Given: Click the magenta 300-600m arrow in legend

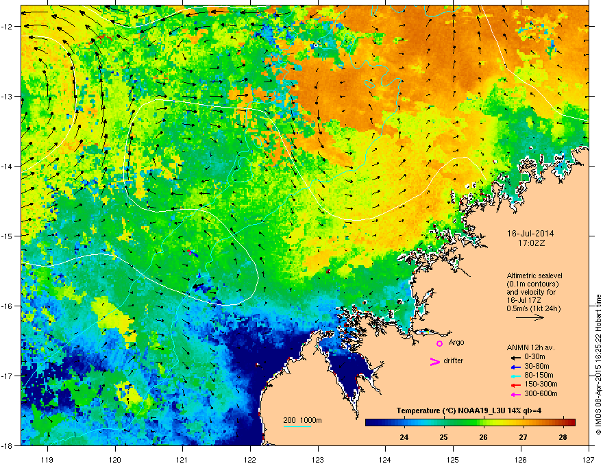Looking at the screenshot, I should point(516,394).
